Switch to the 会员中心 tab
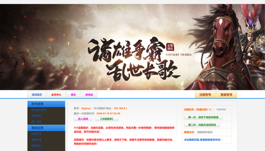265x151 pixels. [56, 95]
